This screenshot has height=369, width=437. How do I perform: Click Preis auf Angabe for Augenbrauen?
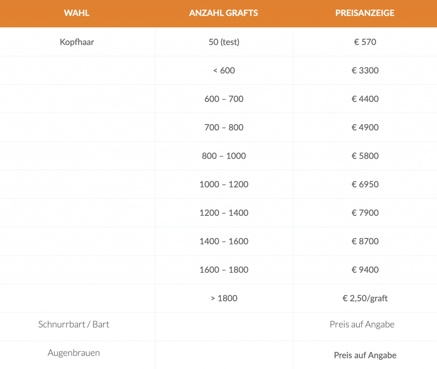365,355
